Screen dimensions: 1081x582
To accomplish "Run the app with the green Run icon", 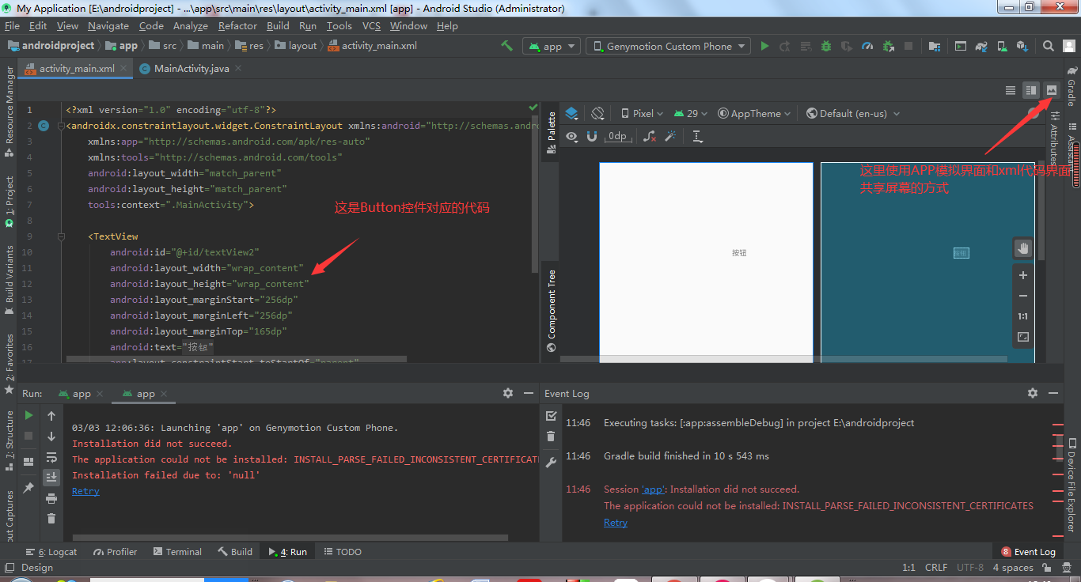I will (764, 45).
